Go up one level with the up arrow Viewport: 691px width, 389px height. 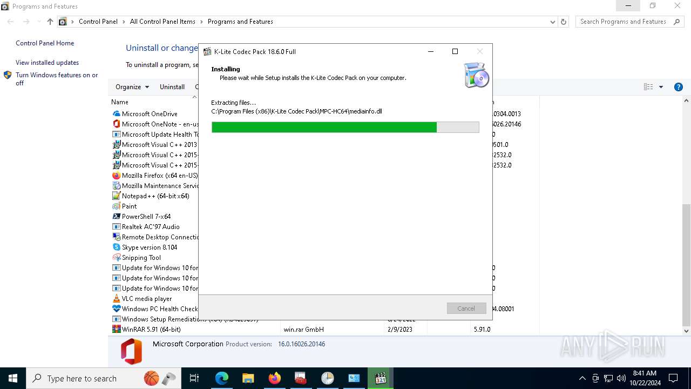coord(50,22)
